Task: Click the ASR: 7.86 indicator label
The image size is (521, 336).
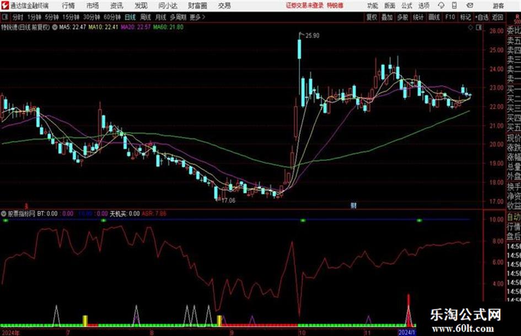Action: 154,214
